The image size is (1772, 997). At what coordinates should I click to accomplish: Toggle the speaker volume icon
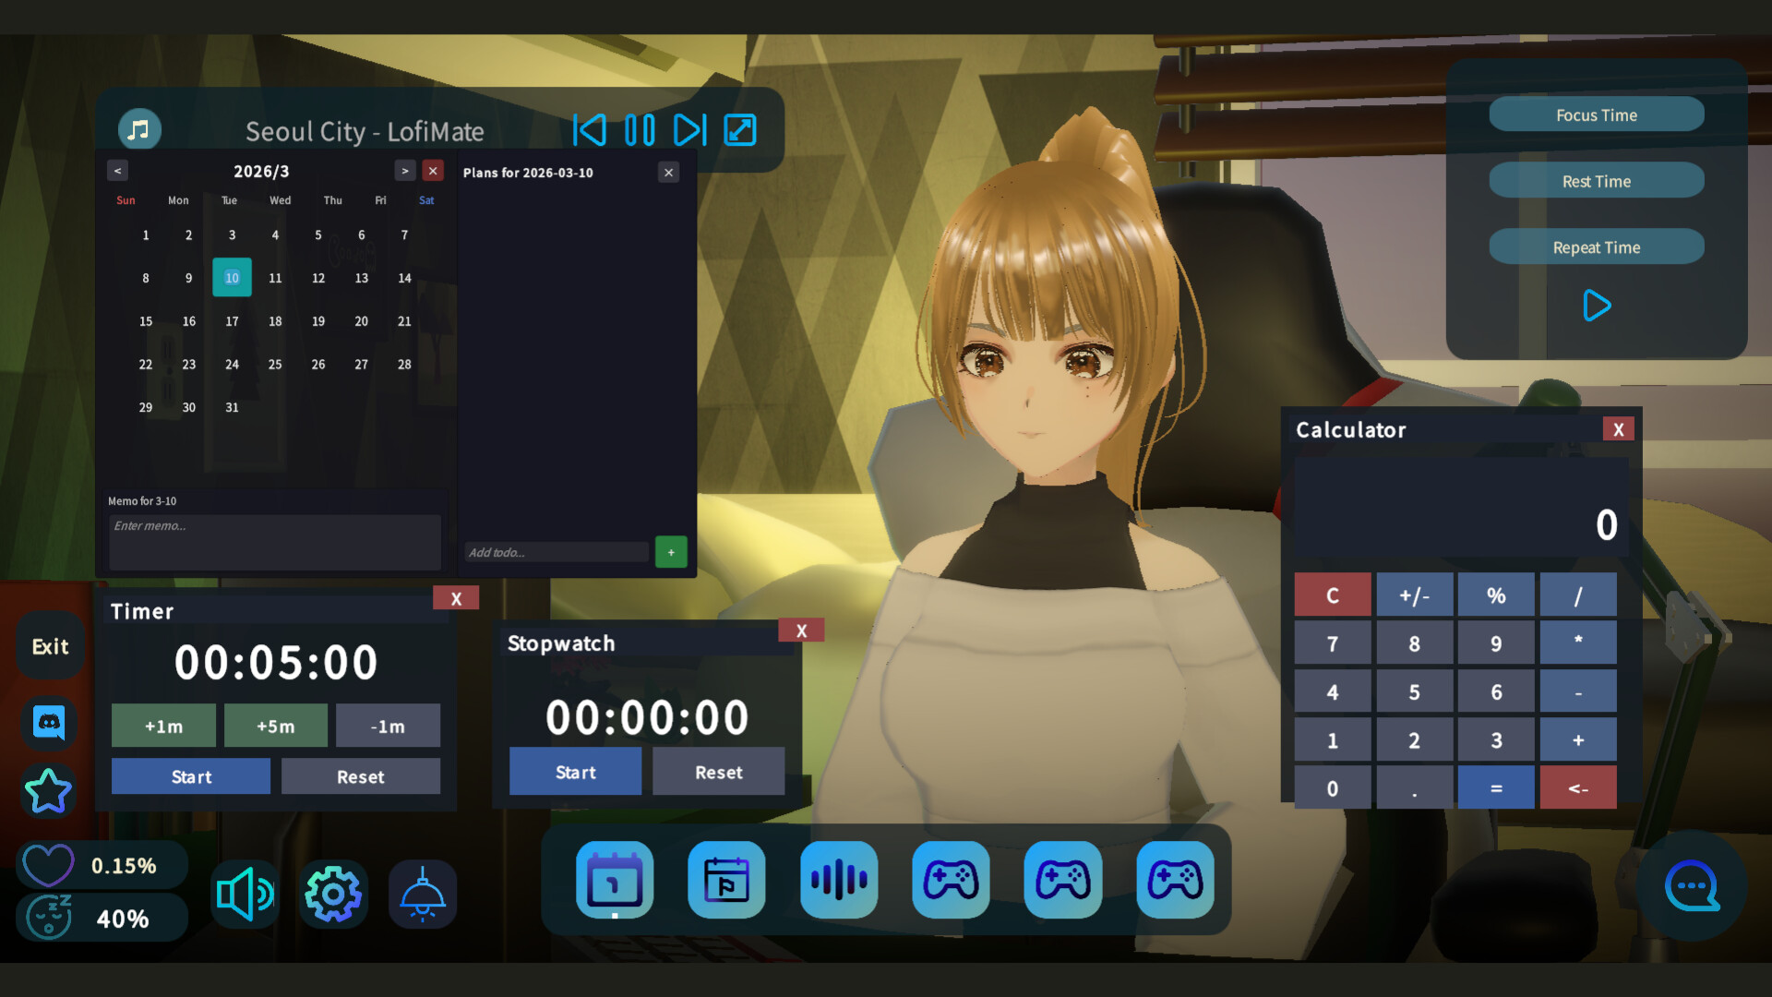coord(244,894)
